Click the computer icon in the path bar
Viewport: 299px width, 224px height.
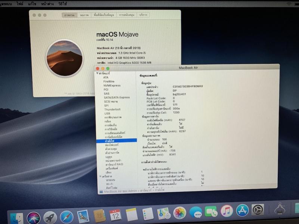point(101,192)
